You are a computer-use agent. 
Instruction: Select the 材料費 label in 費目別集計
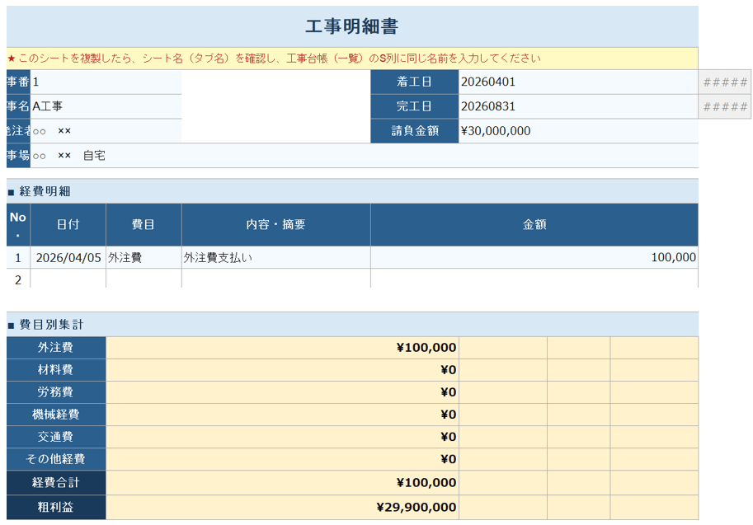(x=56, y=370)
